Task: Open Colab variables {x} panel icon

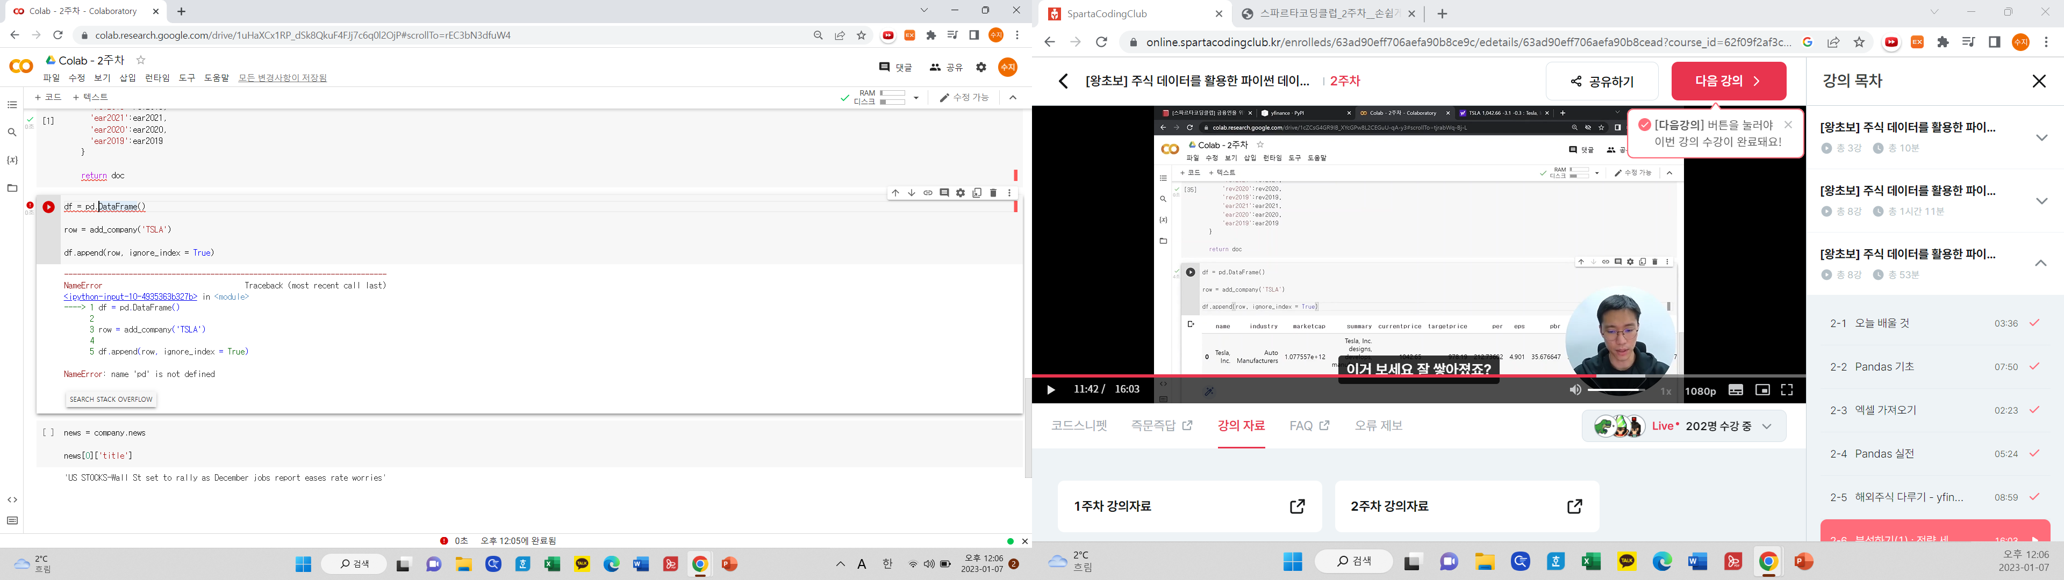Action: (x=12, y=160)
